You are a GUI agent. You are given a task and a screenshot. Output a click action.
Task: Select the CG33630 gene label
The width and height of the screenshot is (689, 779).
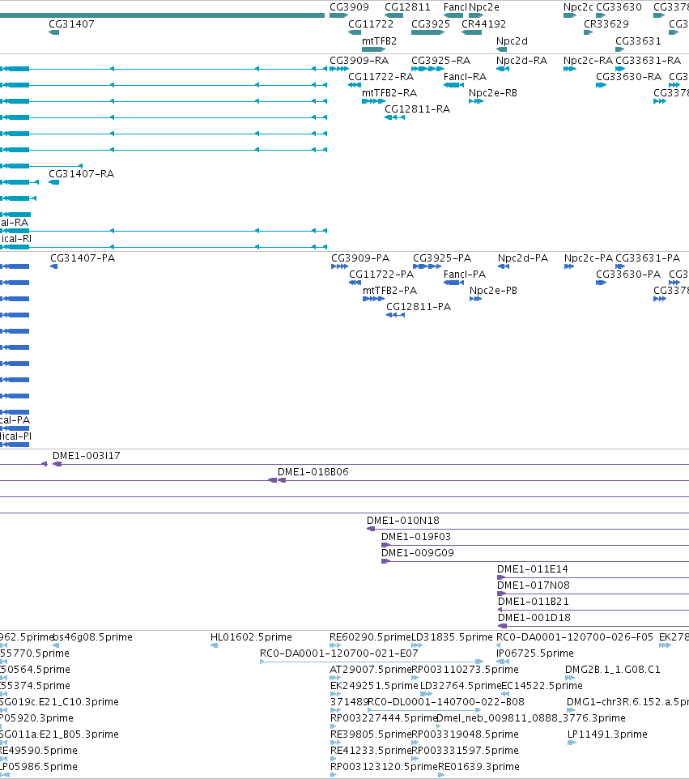(619, 7)
